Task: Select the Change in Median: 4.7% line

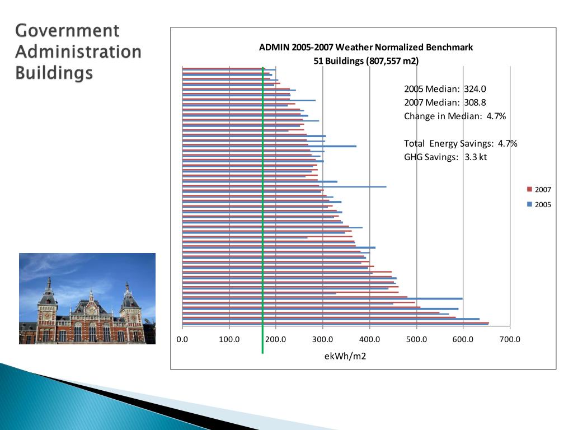Action: (455, 116)
